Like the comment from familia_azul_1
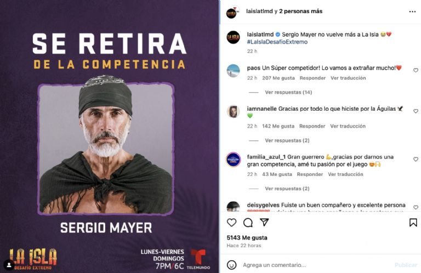Image resolution: width=421 pixels, height=273 pixels. (x=416, y=159)
